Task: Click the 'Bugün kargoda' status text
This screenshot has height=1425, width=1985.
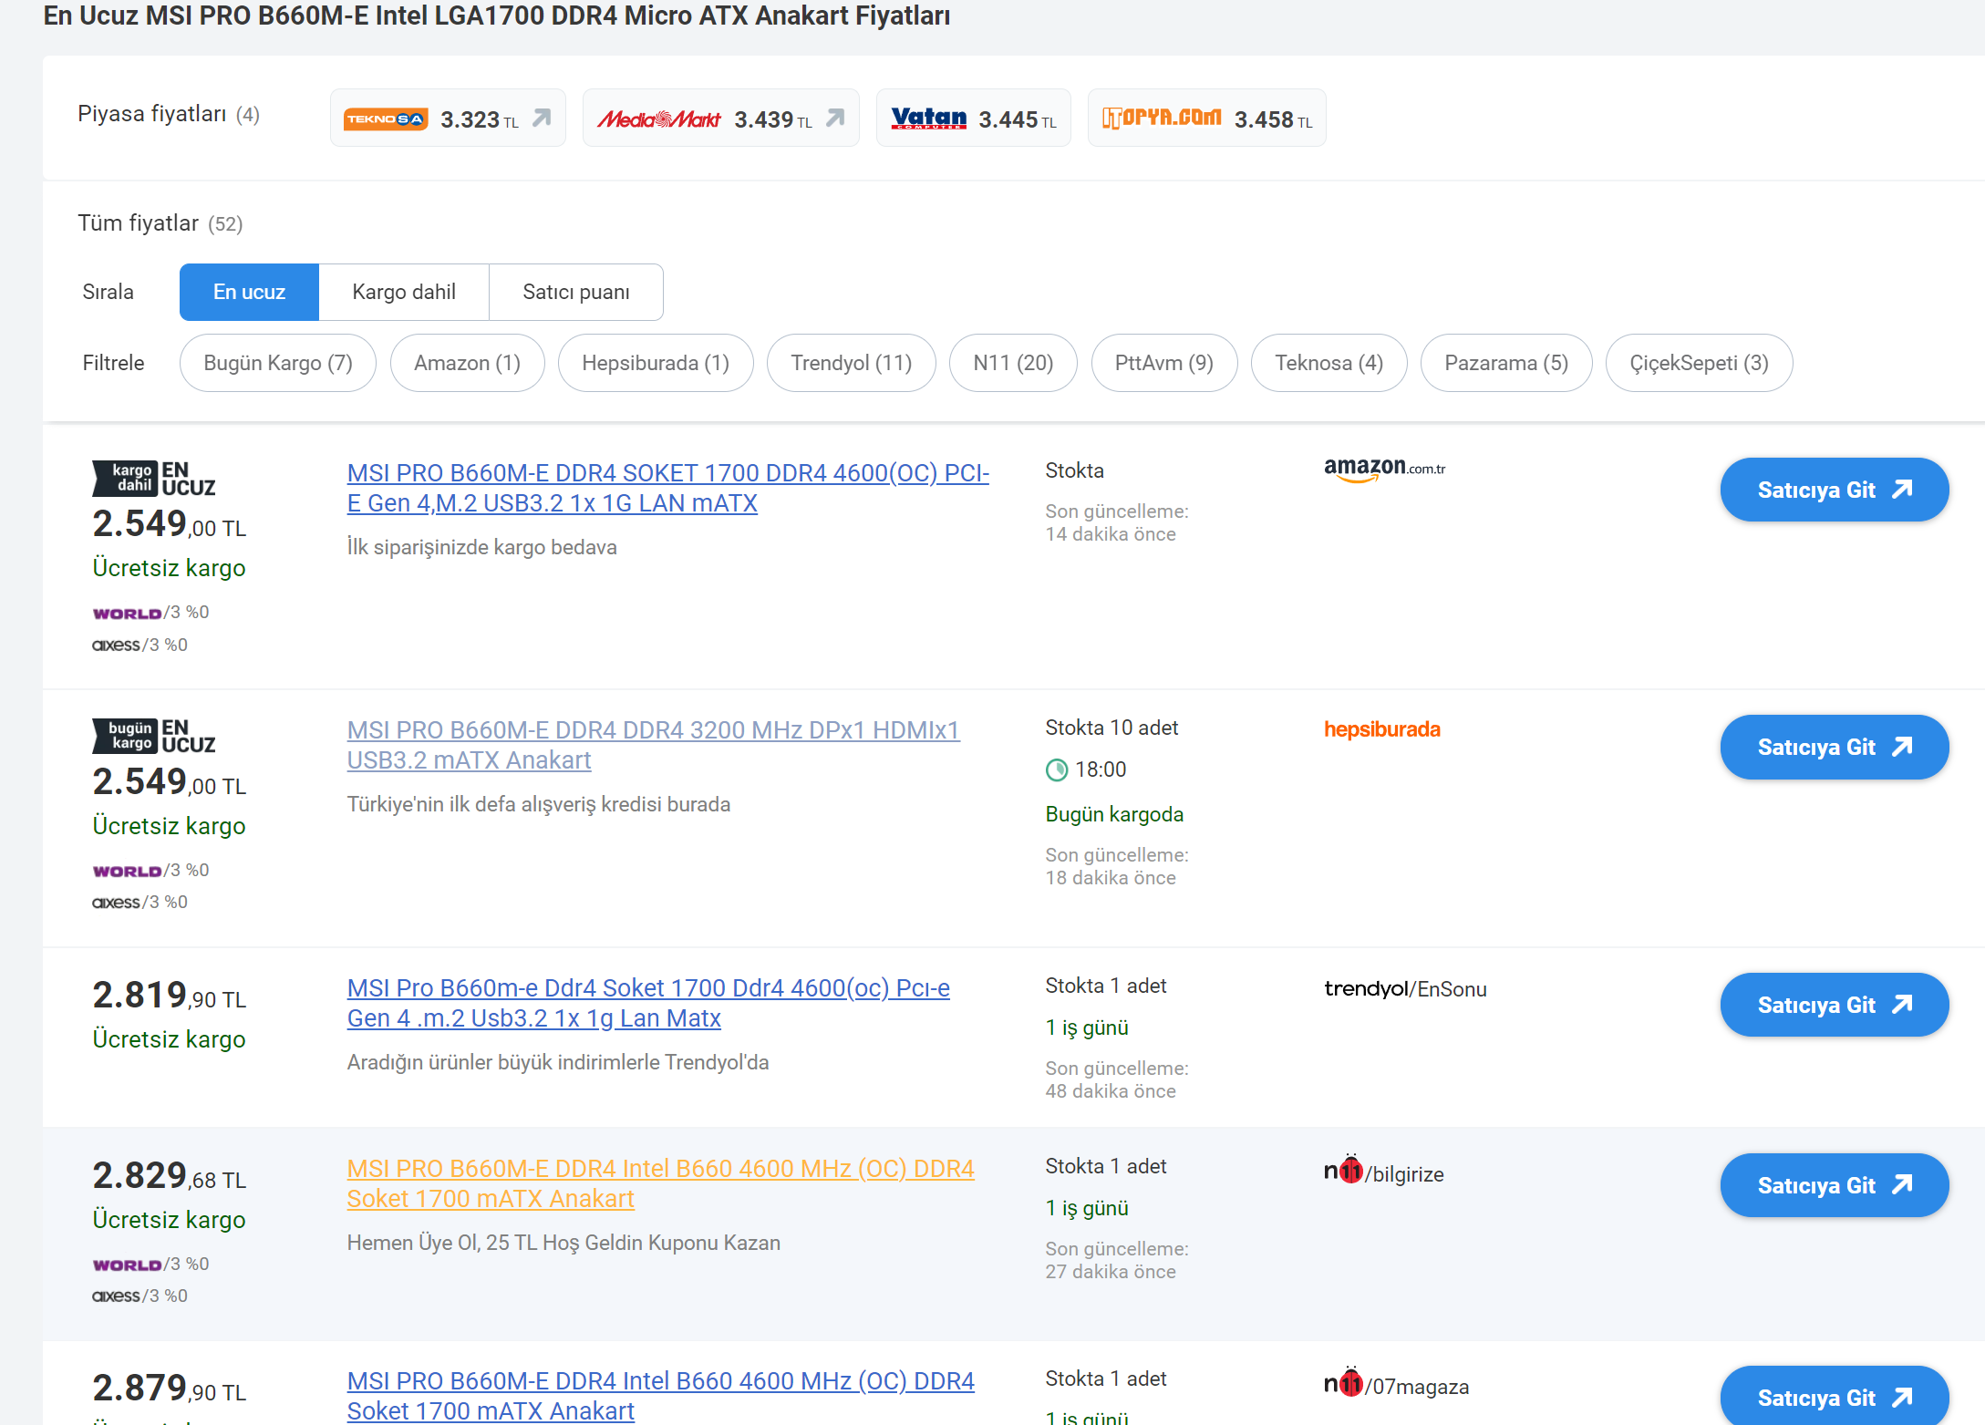Action: point(1114,814)
